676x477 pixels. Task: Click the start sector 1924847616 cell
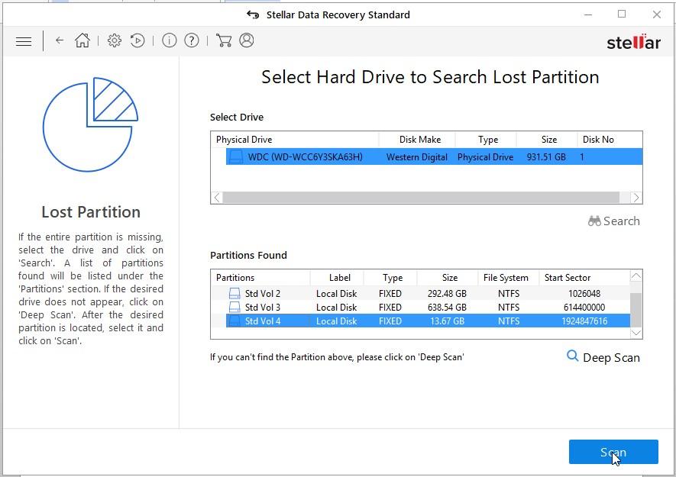pos(584,321)
